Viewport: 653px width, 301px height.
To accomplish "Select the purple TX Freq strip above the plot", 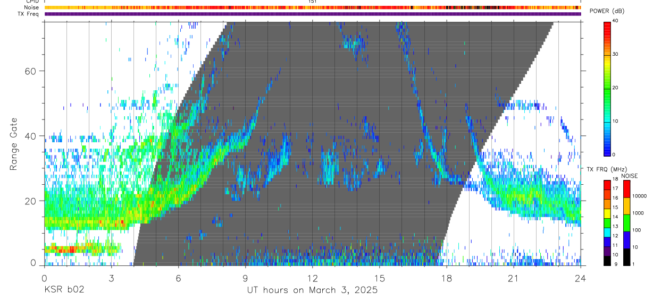I will pos(313,14).
